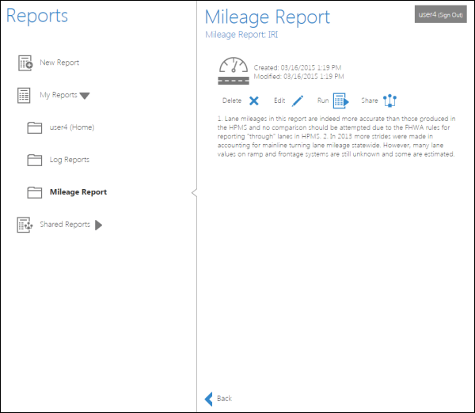Click the user4 (Home) folder icon
Screen dimensions: 475x413
pos(34,127)
